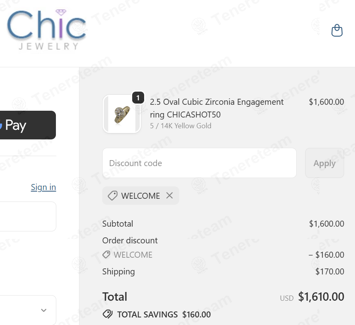Follow the Sign in link
This screenshot has height=325, width=355.
point(44,187)
